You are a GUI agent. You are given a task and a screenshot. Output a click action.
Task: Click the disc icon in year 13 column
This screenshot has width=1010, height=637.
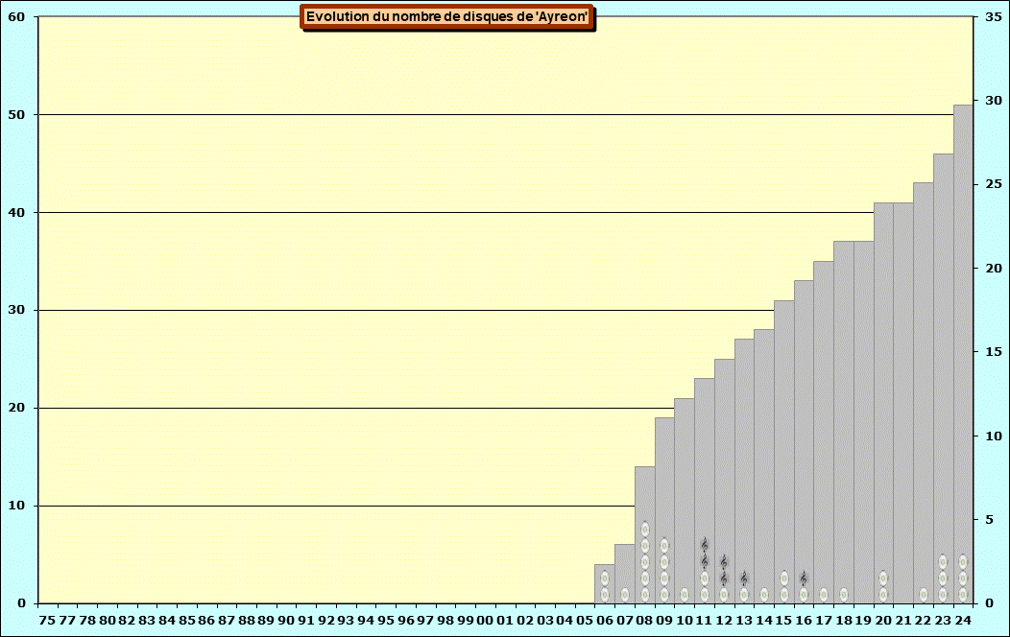[744, 595]
